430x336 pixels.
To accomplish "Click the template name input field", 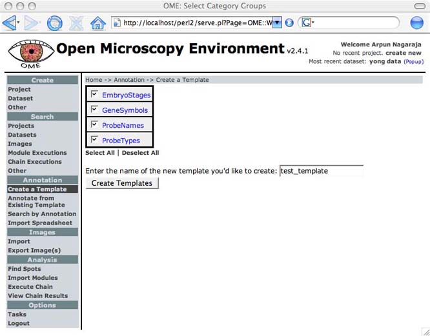I will pos(322,171).
